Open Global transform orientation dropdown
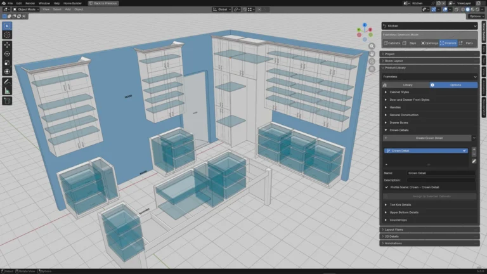Image resolution: width=487 pixels, height=274 pixels. click(222, 10)
